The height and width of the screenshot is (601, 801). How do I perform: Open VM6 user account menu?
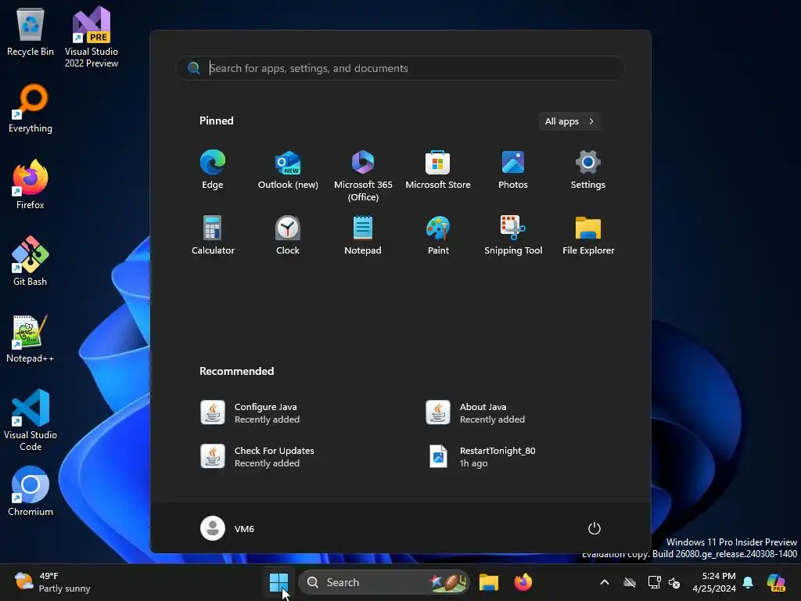tap(228, 528)
